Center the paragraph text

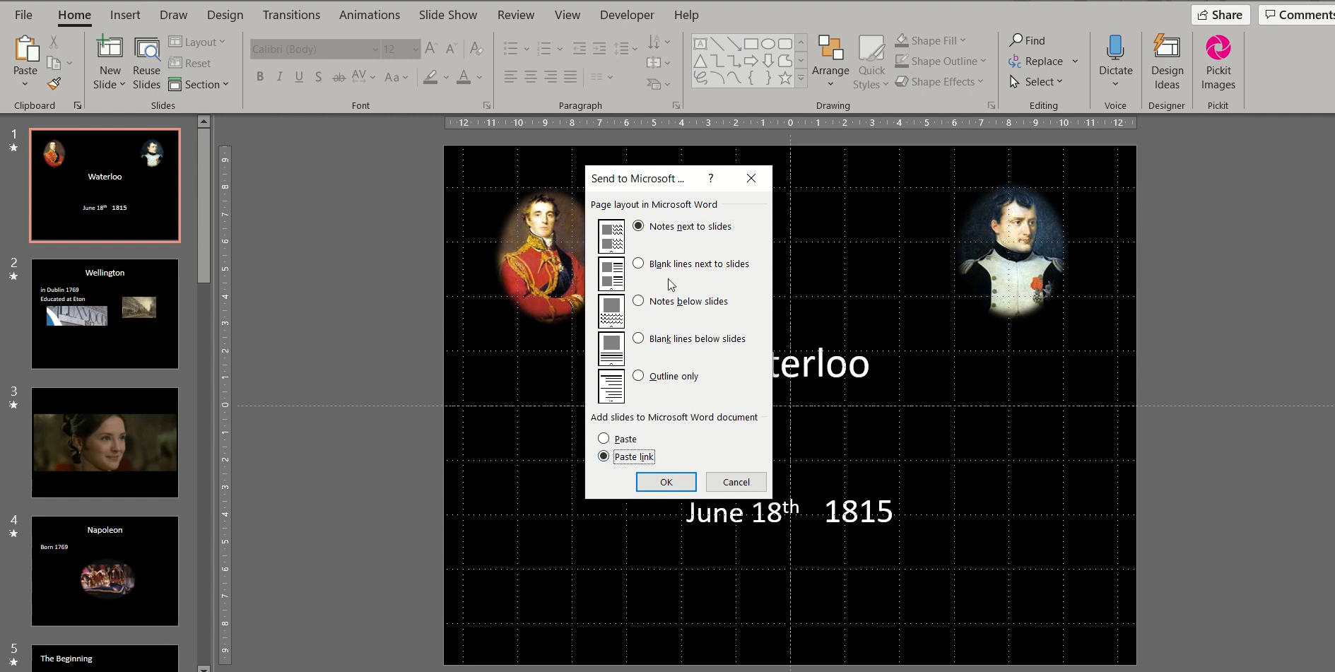(x=530, y=76)
